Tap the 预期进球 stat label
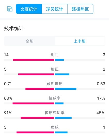The image size is (109, 139). tap(55, 84)
